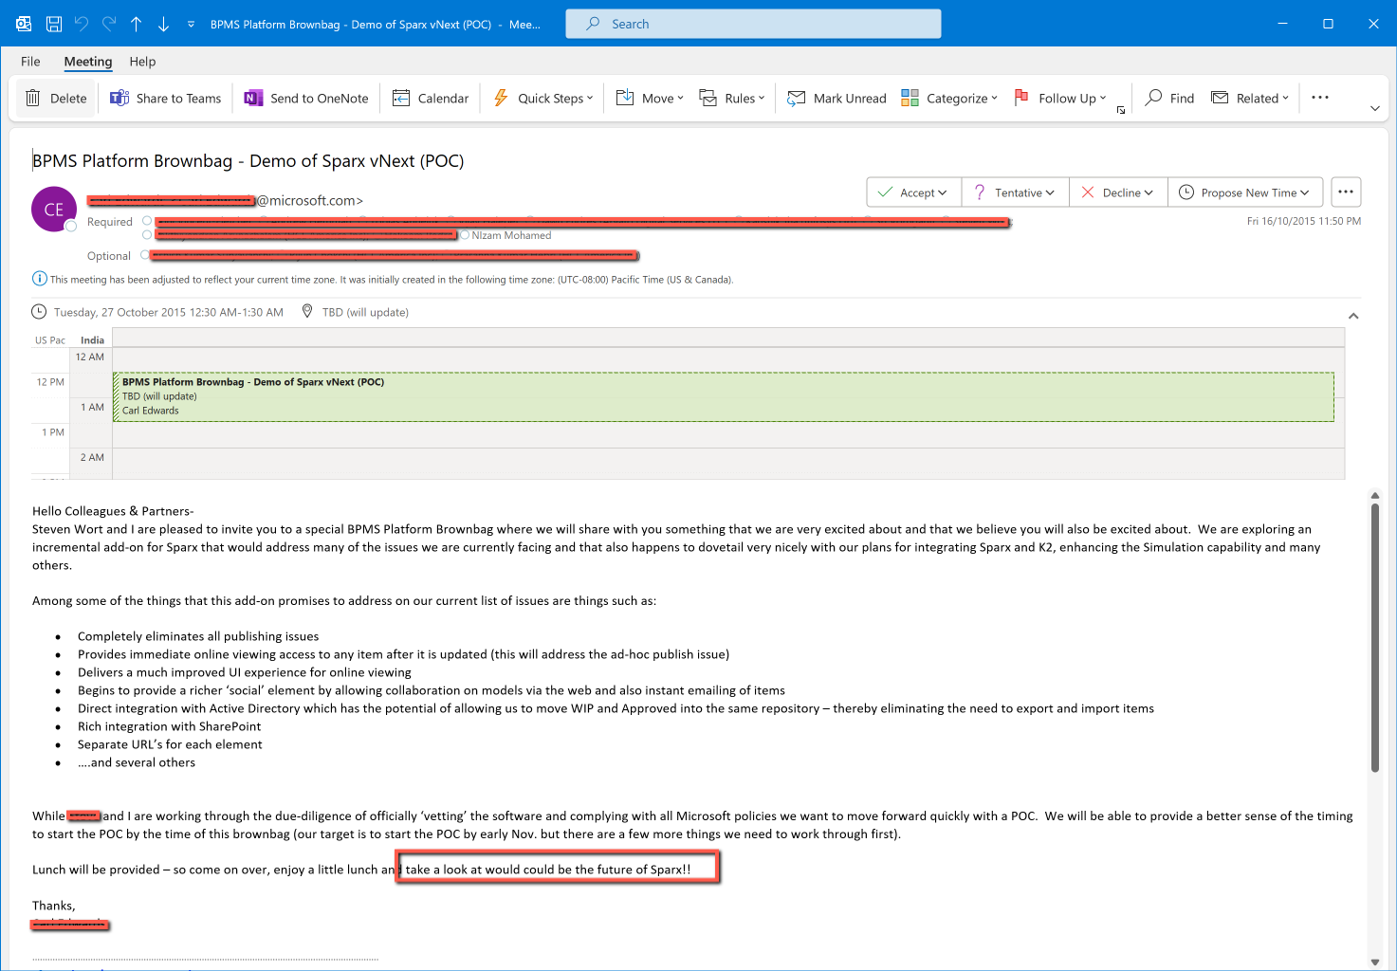Click Find in the ribbon
This screenshot has height=971, width=1397.
[1170, 98]
